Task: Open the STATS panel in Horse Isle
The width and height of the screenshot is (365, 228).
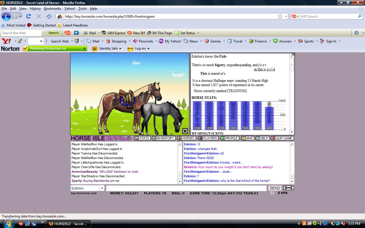Action: (142, 138)
